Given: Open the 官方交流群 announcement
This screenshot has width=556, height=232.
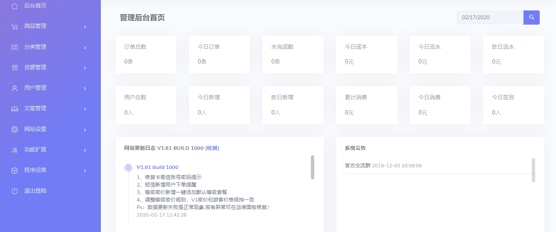Looking at the screenshot, I should (358, 166).
